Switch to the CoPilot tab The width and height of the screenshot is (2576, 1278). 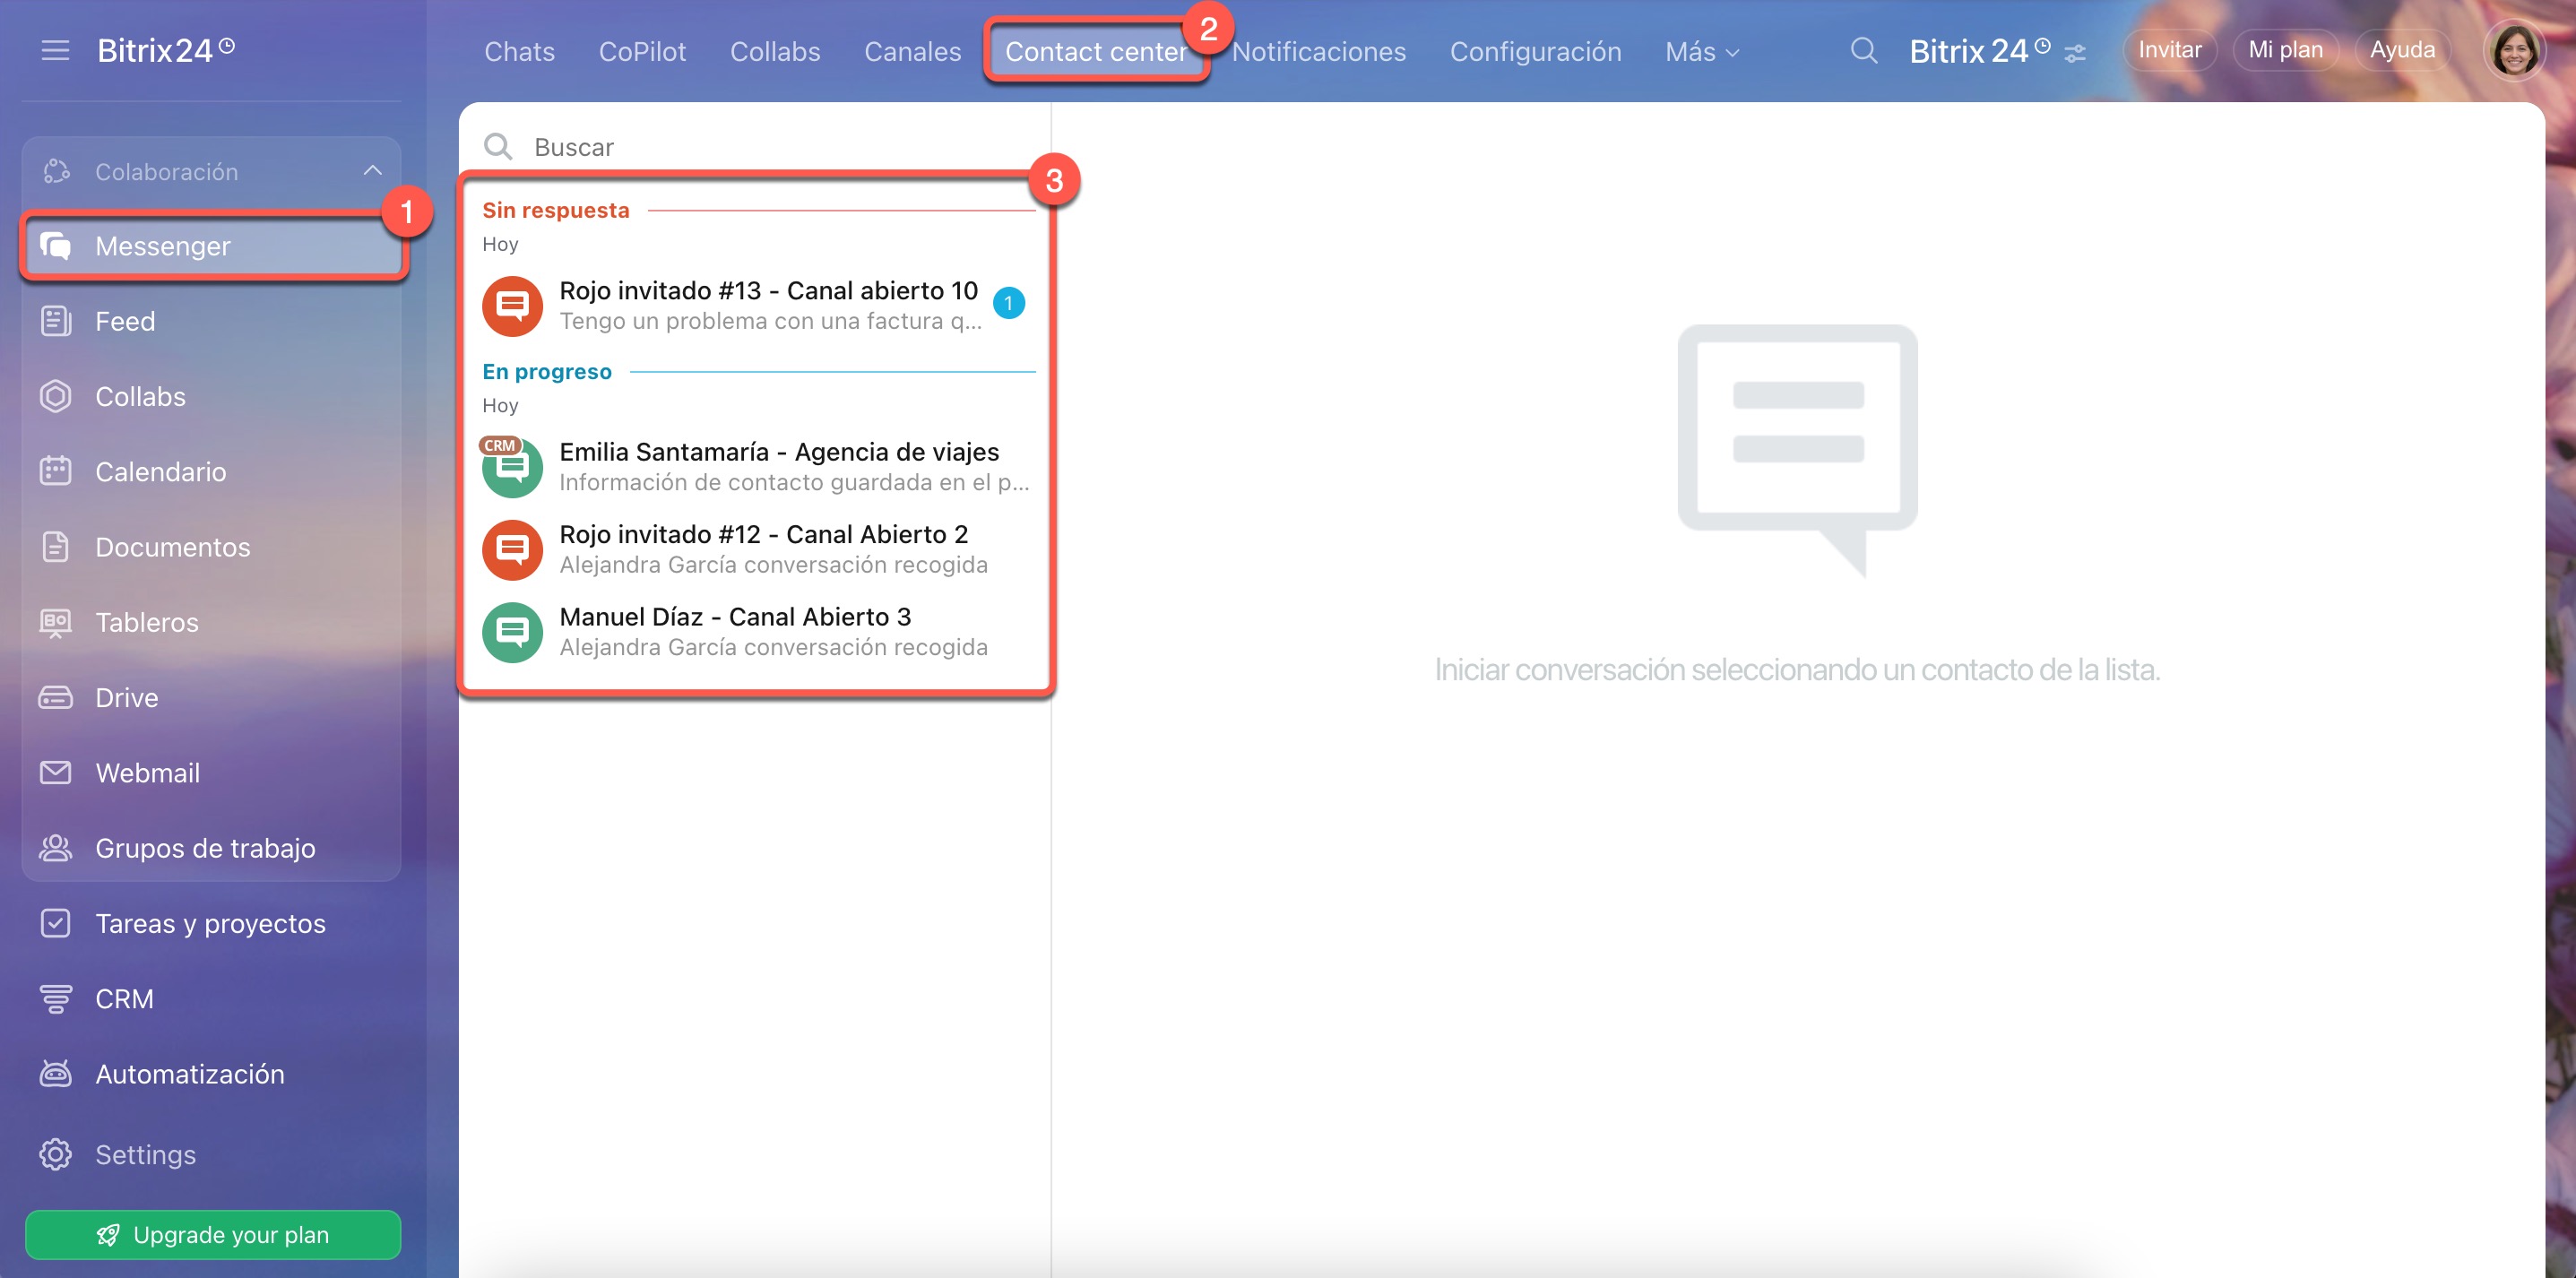(x=642, y=51)
